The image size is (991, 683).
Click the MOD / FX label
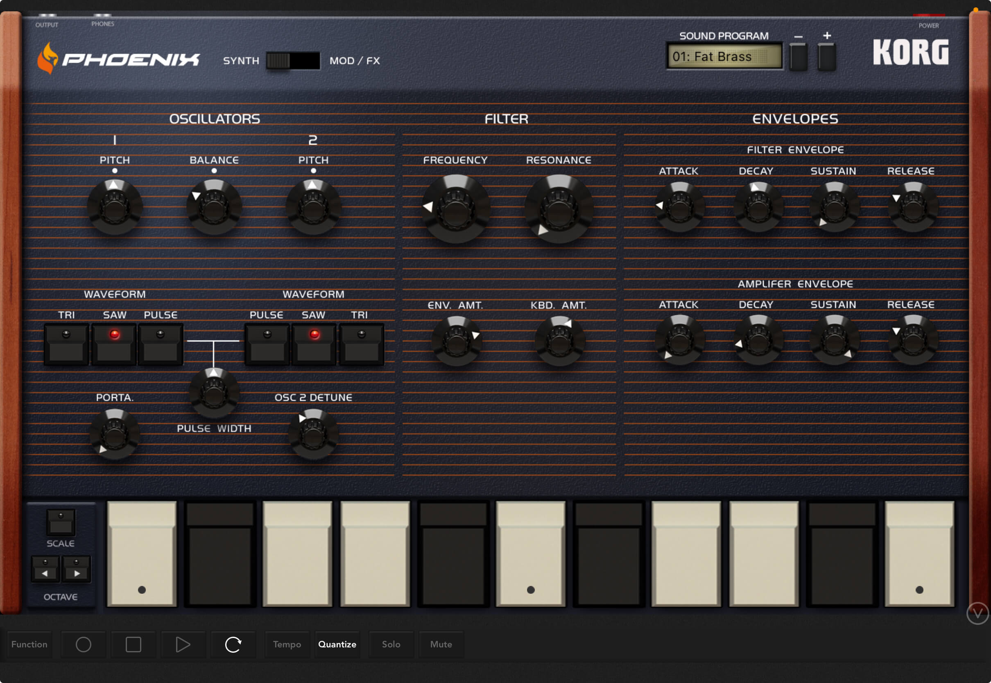(x=355, y=61)
